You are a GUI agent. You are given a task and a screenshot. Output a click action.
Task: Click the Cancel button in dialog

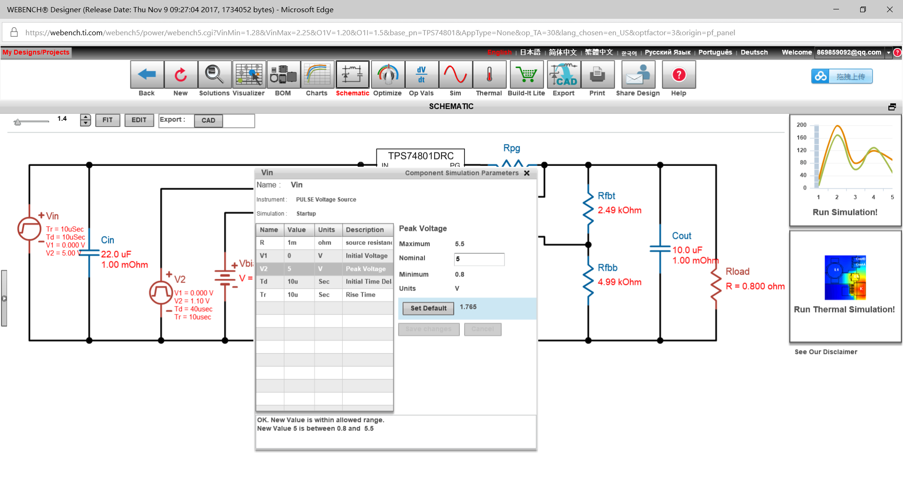483,329
